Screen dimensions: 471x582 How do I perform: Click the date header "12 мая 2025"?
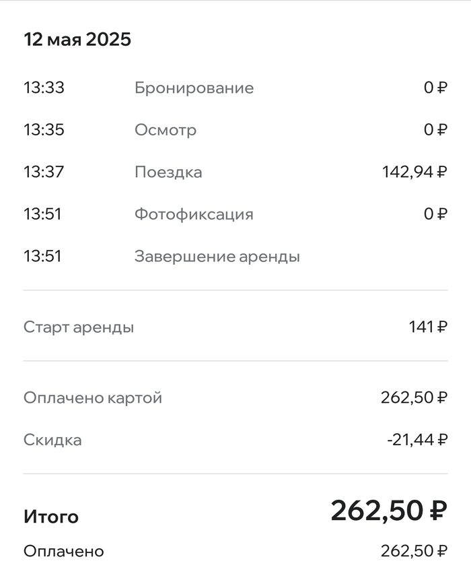click(x=77, y=39)
